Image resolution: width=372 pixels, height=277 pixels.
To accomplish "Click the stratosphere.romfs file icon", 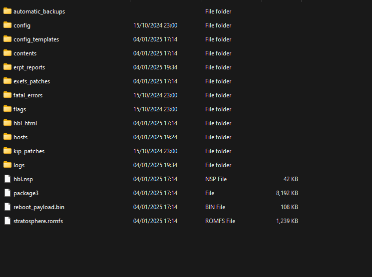I will (x=7, y=221).
